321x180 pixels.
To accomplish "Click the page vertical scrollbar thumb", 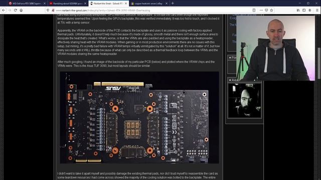I will [319, 63].
